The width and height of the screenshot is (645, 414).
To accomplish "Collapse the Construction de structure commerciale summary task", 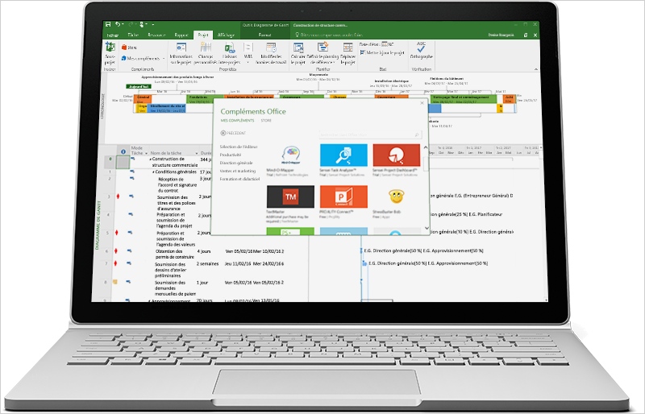I will tap(151, 159).
